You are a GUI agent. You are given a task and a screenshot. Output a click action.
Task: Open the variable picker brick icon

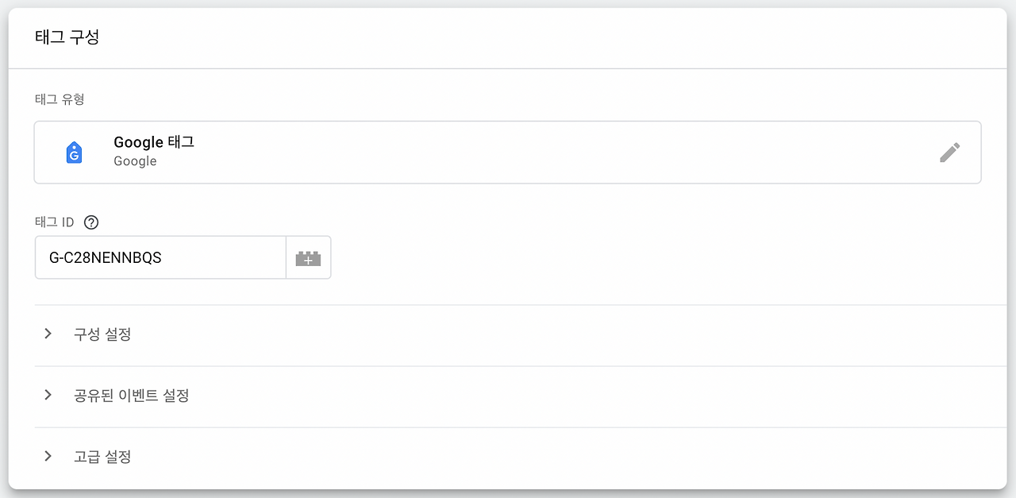click(x=308, y=258)
